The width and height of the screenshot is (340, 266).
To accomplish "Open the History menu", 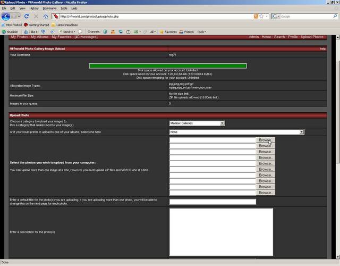I will click(x=34, y=9).
